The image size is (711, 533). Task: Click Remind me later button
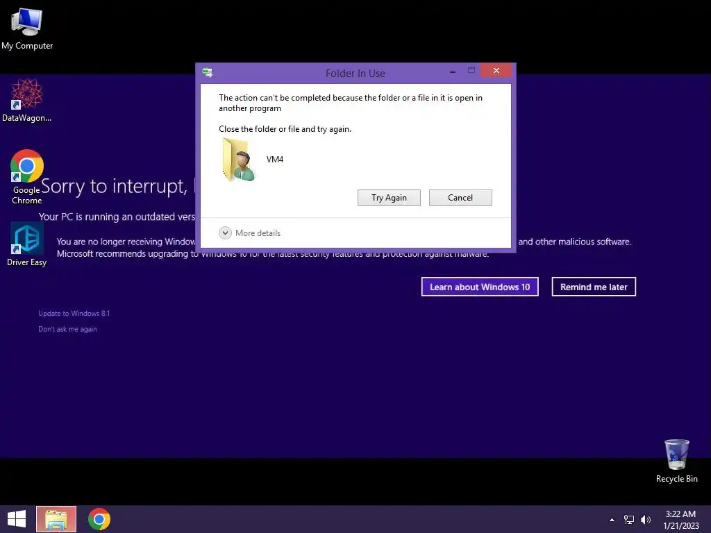pyautogui.click(x=594, y=287)
